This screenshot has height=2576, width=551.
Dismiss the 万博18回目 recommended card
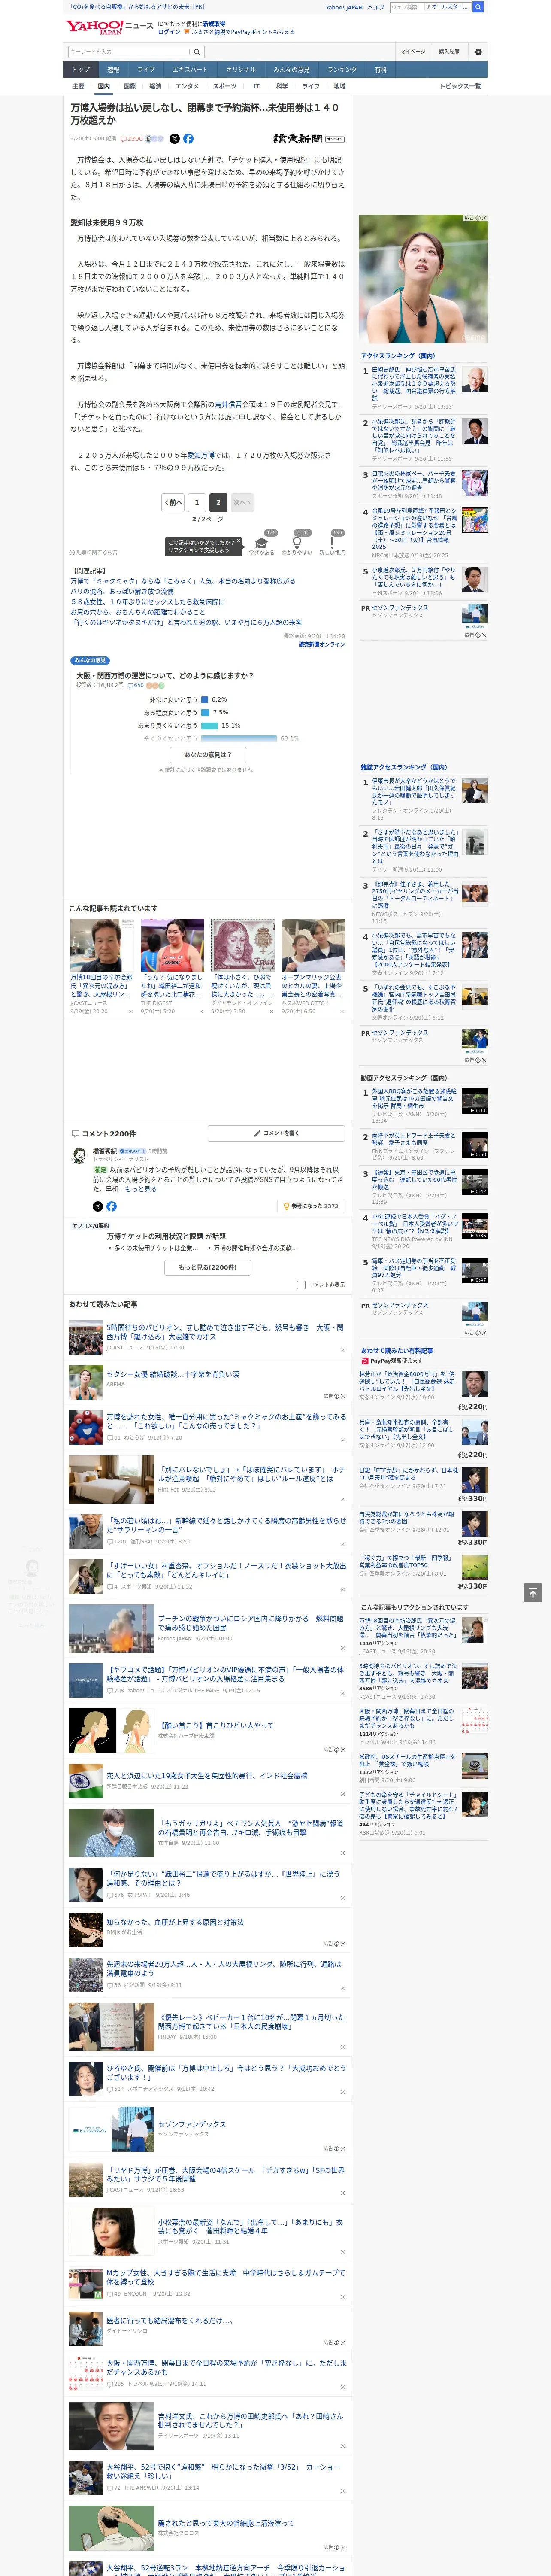[130, 1011]
